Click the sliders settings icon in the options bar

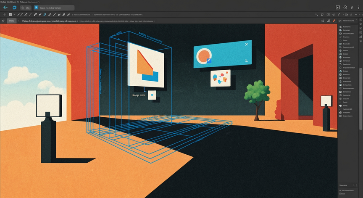(3, 21)
